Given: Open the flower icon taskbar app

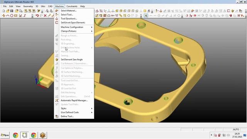Looking at the screenshot, I should pos(43,135).
